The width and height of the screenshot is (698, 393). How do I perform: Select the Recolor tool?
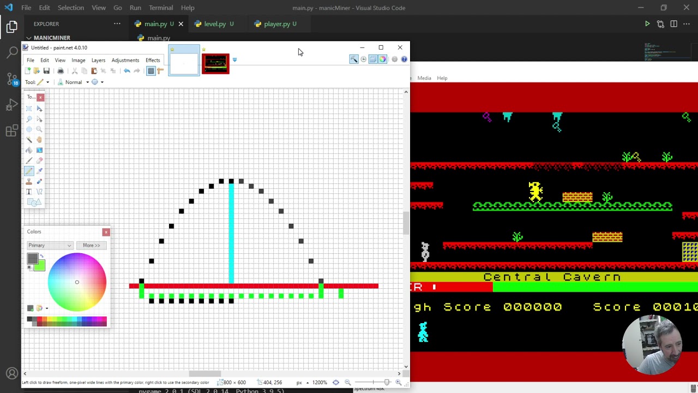coord(39,181)
